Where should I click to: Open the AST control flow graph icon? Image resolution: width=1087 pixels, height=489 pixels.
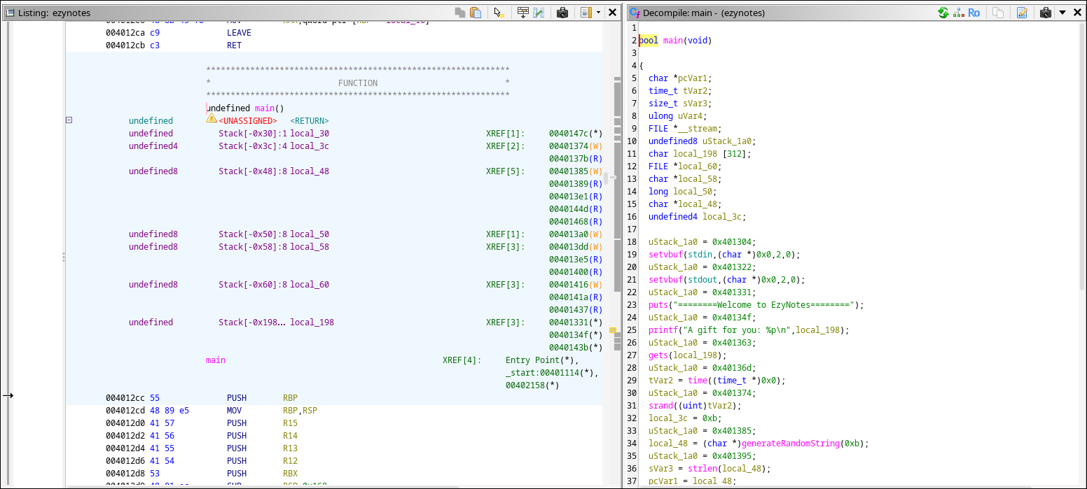tap(958, 13)
